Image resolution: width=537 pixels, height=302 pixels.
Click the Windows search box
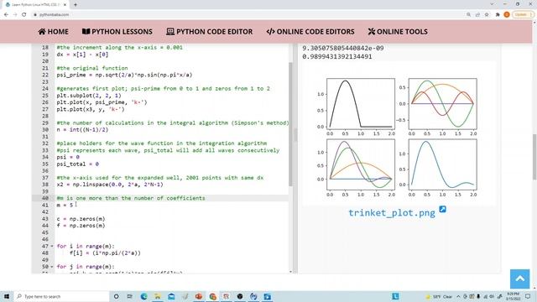click(x=61, y=296)
